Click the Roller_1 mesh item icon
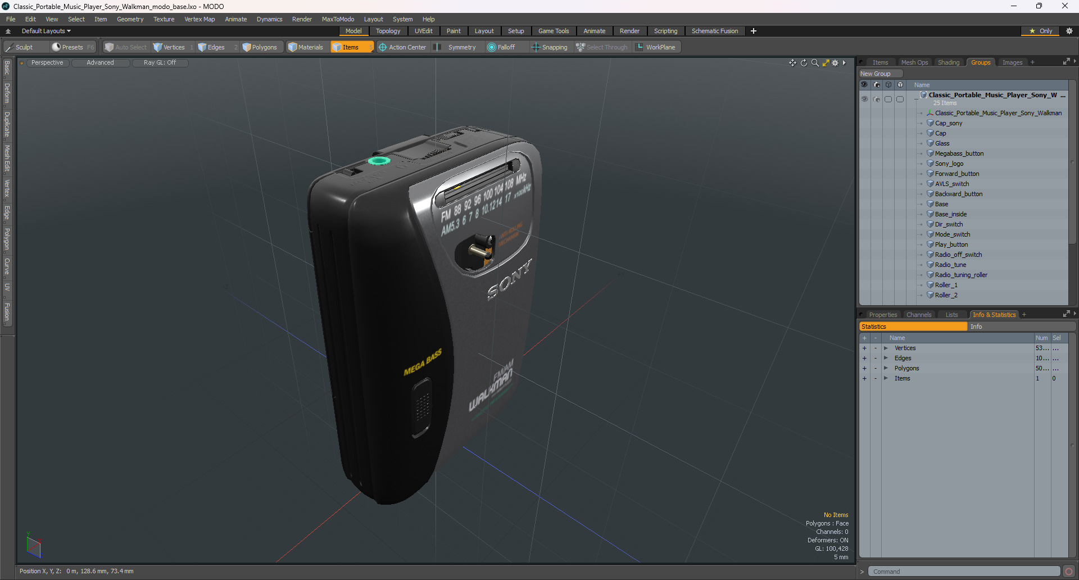The height and width of the screenshot is (580, 1079). click(x=930, y=285)
